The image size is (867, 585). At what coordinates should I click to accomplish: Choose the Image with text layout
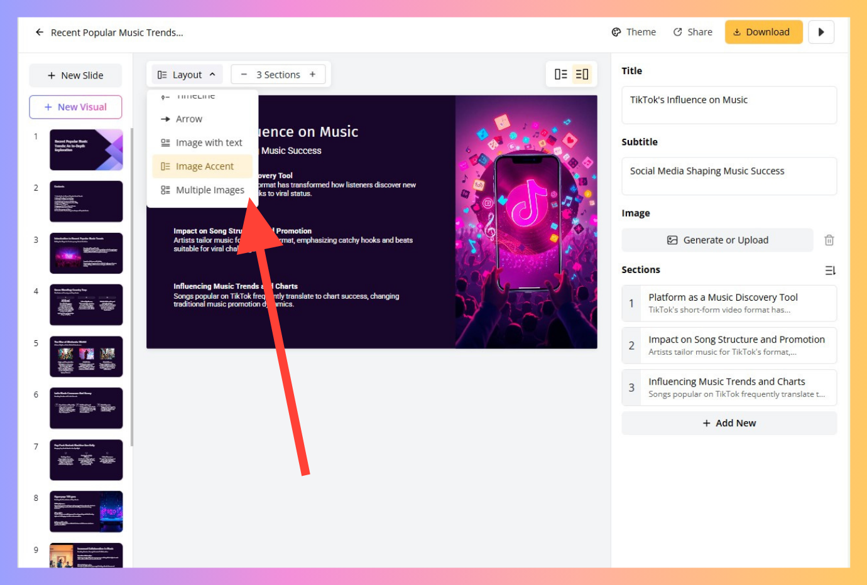pyautogui.click(x=202, y=142)
